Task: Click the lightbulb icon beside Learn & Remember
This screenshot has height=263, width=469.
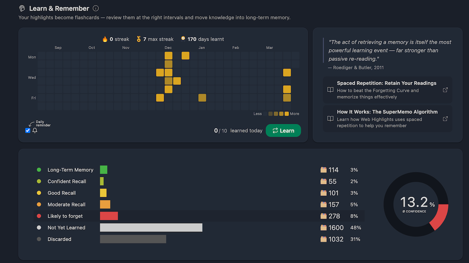Action: [x=21, y=8]
